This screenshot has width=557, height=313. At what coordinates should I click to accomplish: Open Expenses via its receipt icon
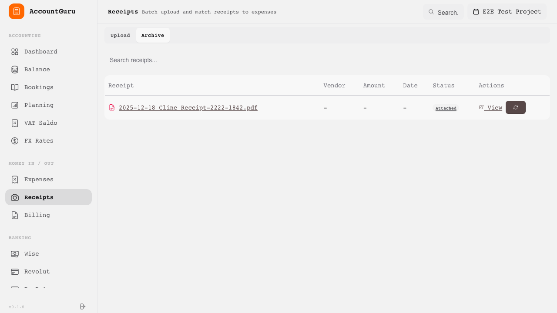(x=14, y=179)
